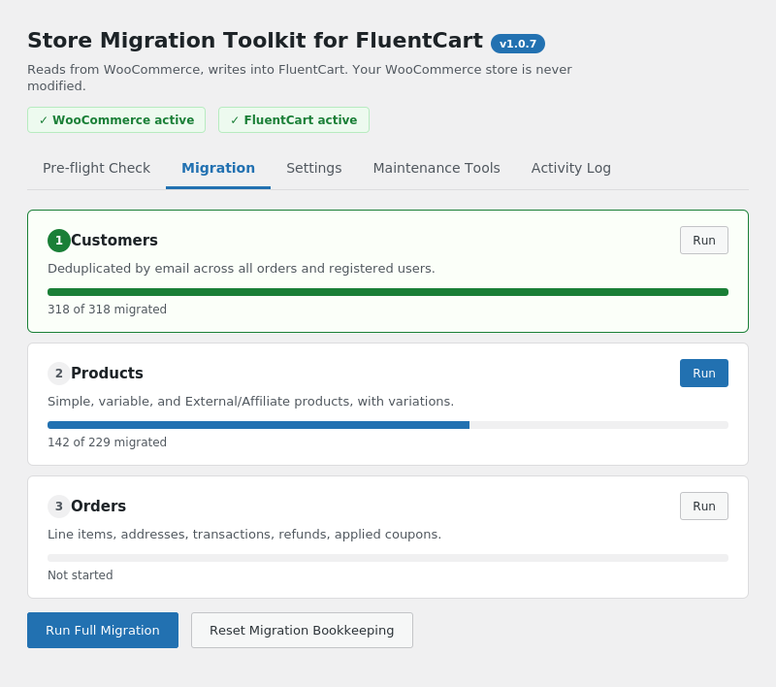Run the Orders migration step
This screenshot has height=687, width=776.
click(x=704, y=507)
